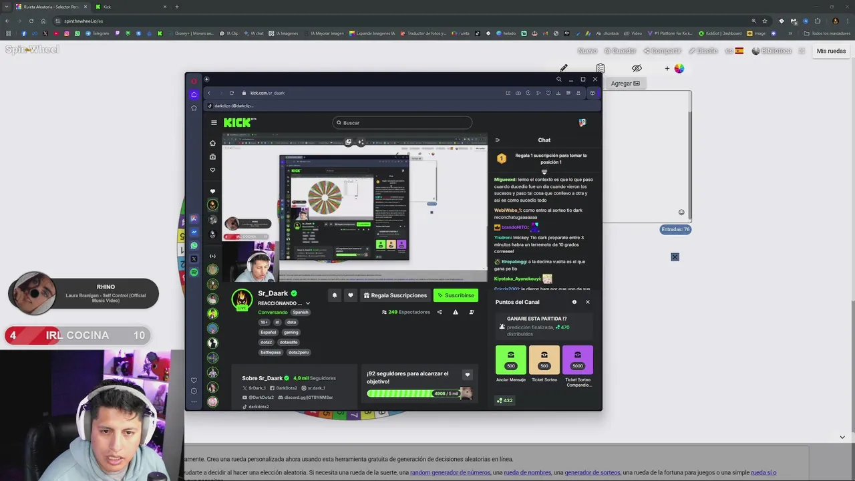Click the pencil edit icon on SpinTheWheel
Image resolution: width=855 pixels, height=481 pixels.
click(x=564, y=68)
